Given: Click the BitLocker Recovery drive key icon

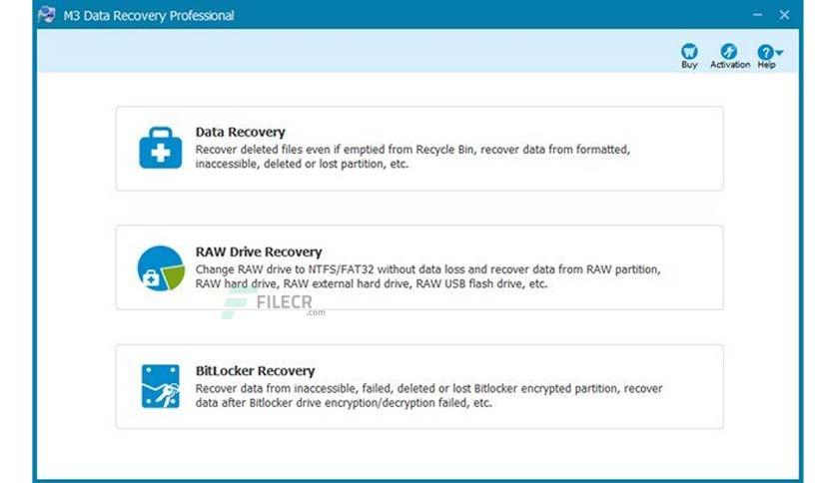Looking at the screenshot, I should tap(160, 386).
